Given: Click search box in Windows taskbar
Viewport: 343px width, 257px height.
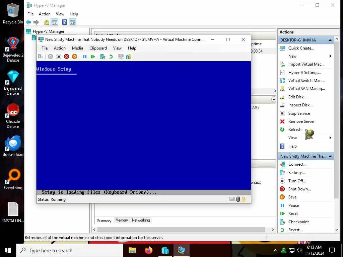Looking at the screenshot, I should click(70, 250).
